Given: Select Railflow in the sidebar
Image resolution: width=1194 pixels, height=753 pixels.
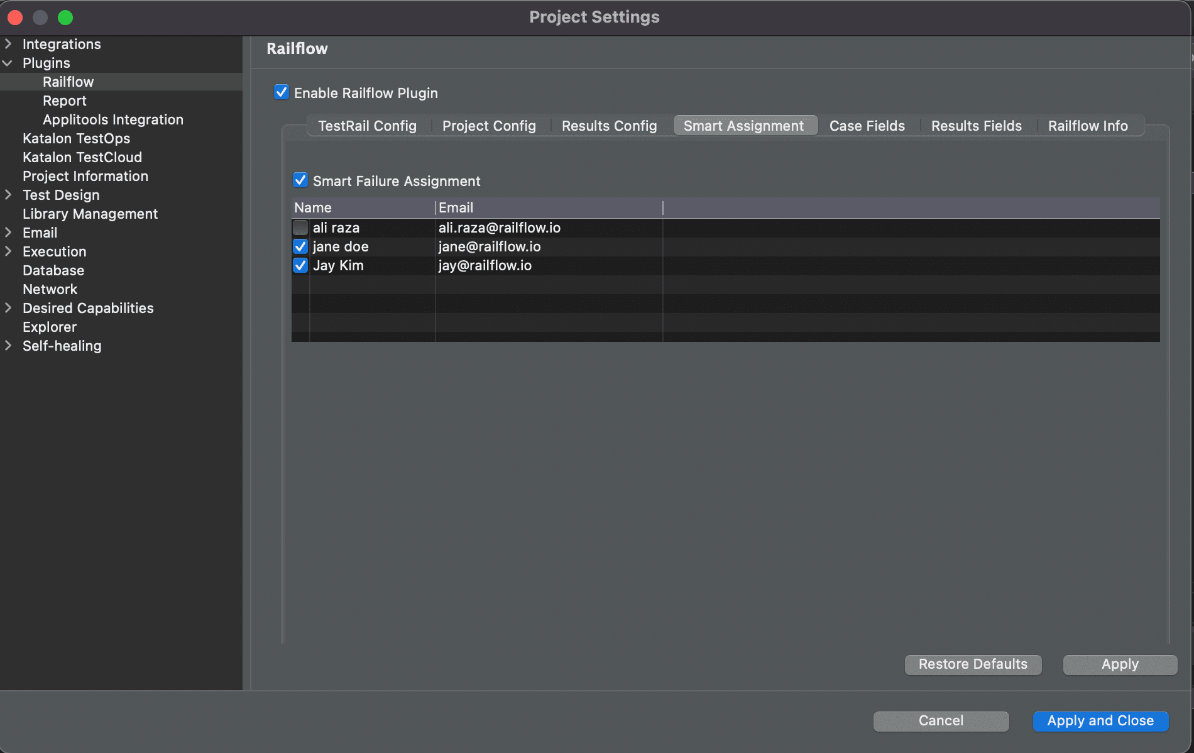Looking at the screenshot, I should pyautogui.click(x=68, y=82).
